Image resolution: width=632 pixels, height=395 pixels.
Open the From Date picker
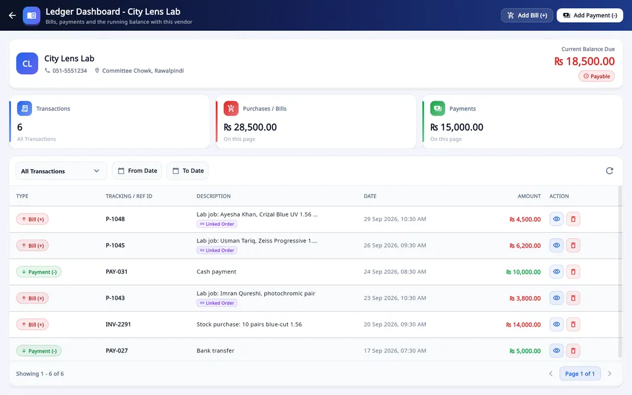click(x=137, y=171)
